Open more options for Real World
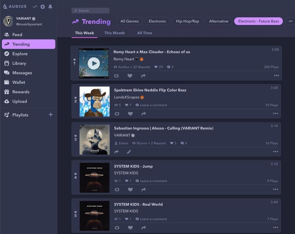 click(276, 228)
